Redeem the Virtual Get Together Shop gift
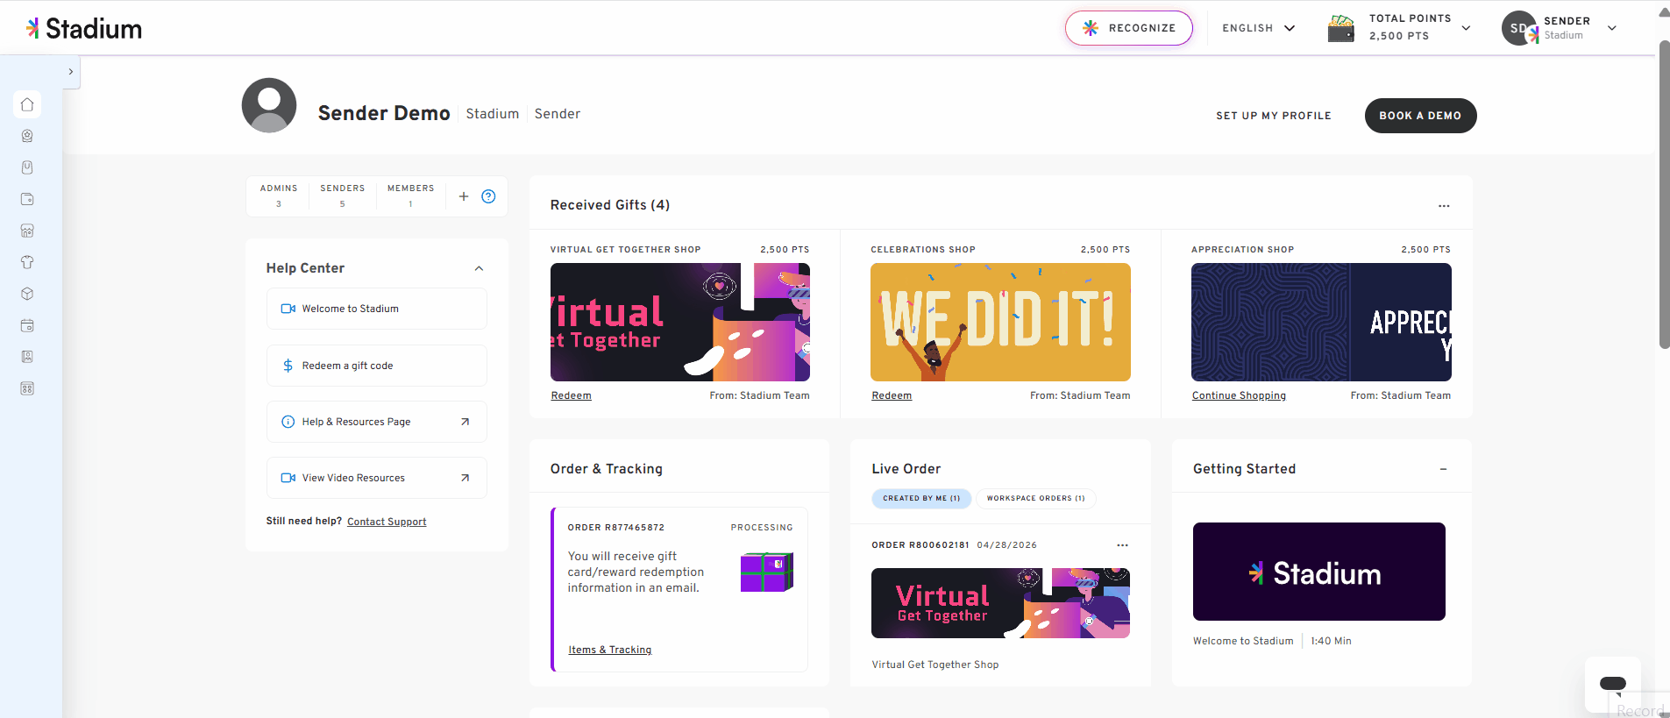 click(572, 395)
